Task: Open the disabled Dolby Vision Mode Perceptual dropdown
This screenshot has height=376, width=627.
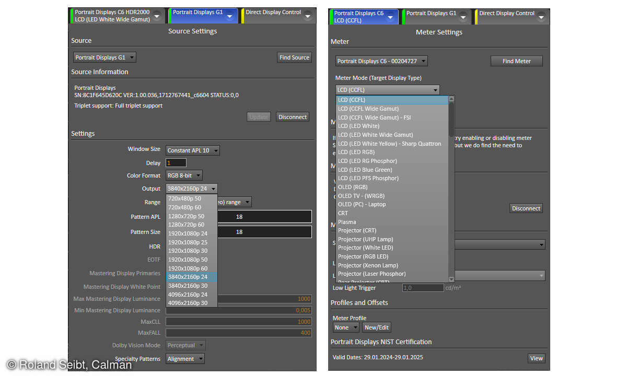Action: click(185, 345)
